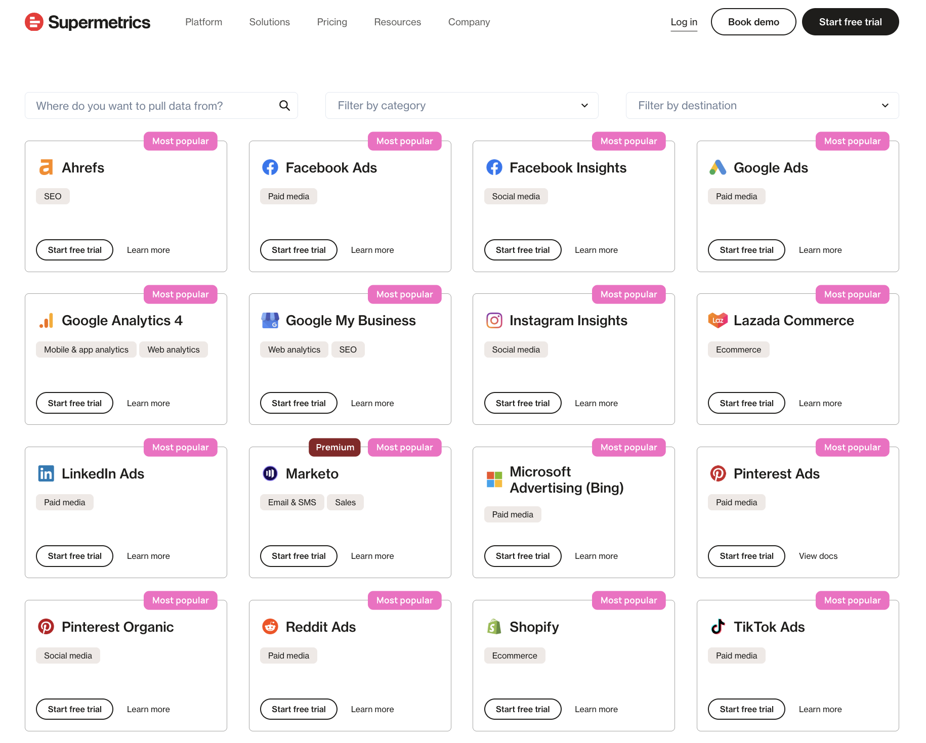
Task: Click View docs for Pinterest Ads
Action: (x=818, y=556)
